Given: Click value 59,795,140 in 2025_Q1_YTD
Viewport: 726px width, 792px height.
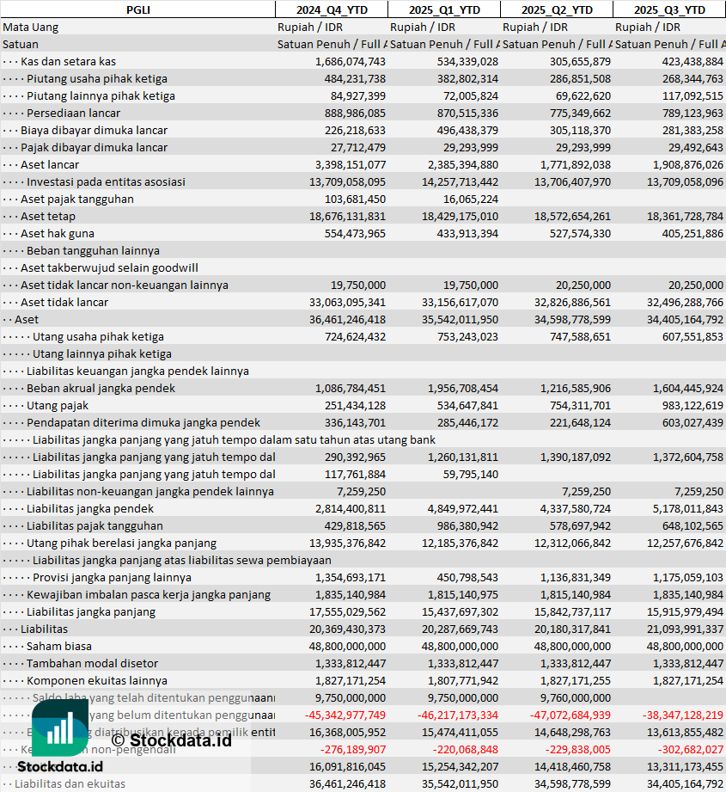Looking at the screenshot, I should pos(471,473).
